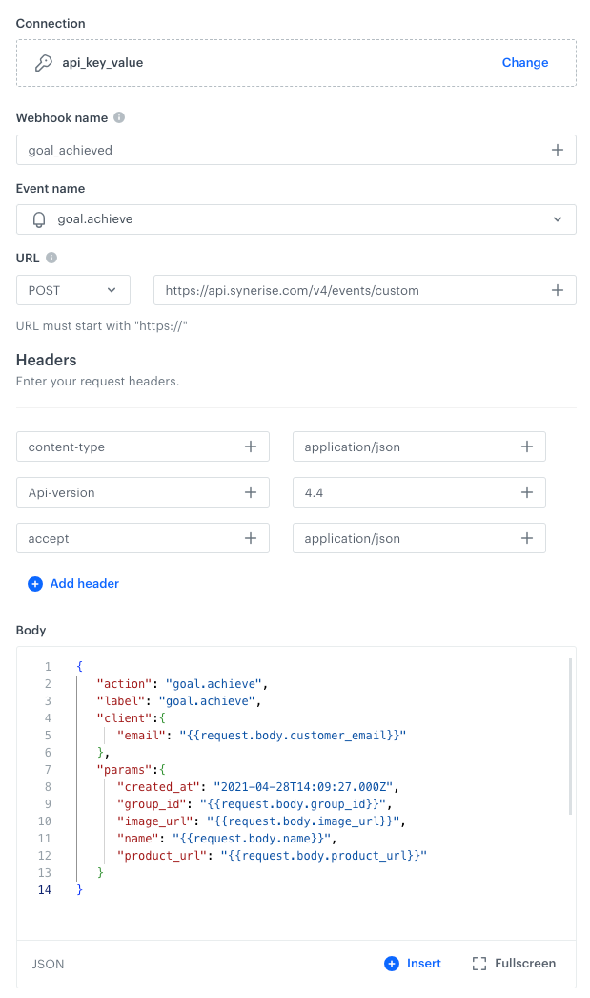Click the blue plus icon next to Insert
590x998 pixels.
[390, 964]
